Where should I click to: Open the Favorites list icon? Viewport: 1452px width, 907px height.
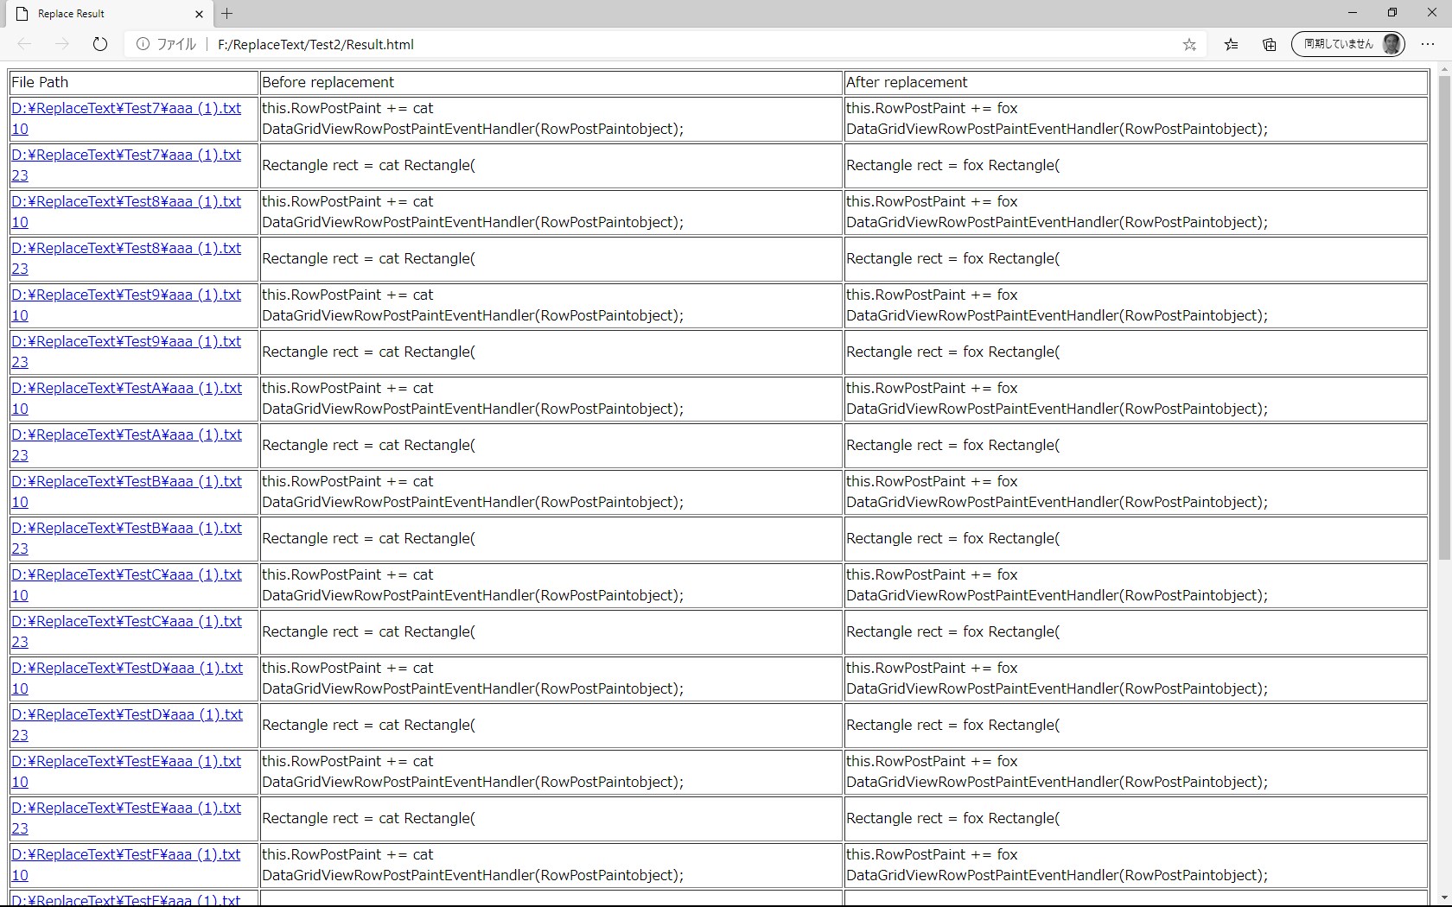point(1231,44)
